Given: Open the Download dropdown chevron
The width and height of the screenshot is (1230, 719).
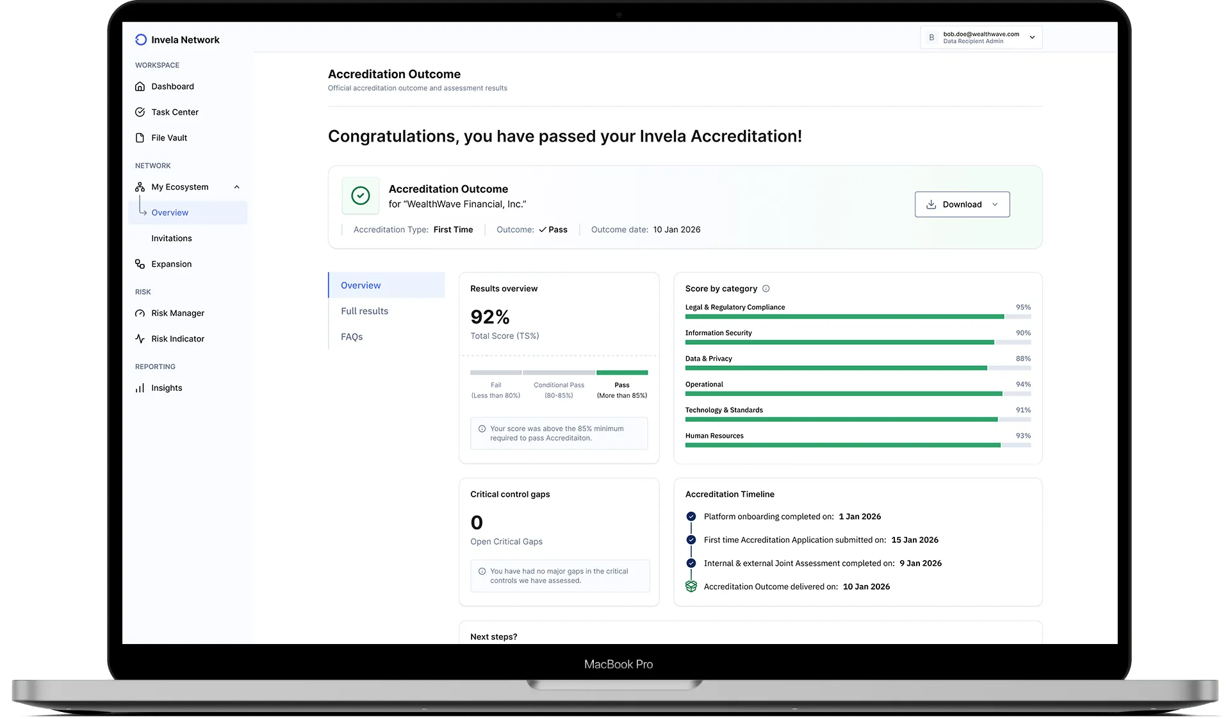Looking at the screenshot, I should click(x=995, y=204).
